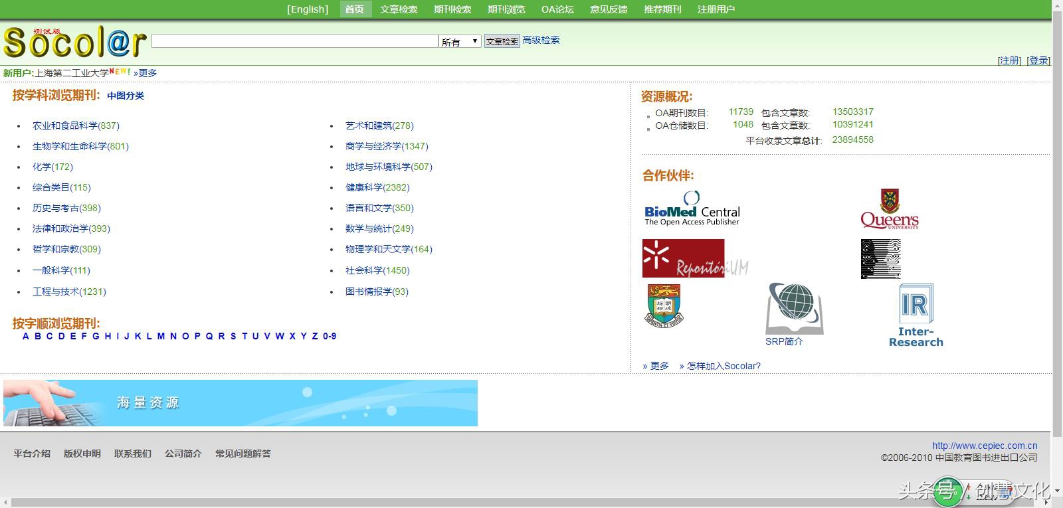This screenshot has height=508, width=1063.
Task: Browse 商学与经济学 journals
Action: 387,146
